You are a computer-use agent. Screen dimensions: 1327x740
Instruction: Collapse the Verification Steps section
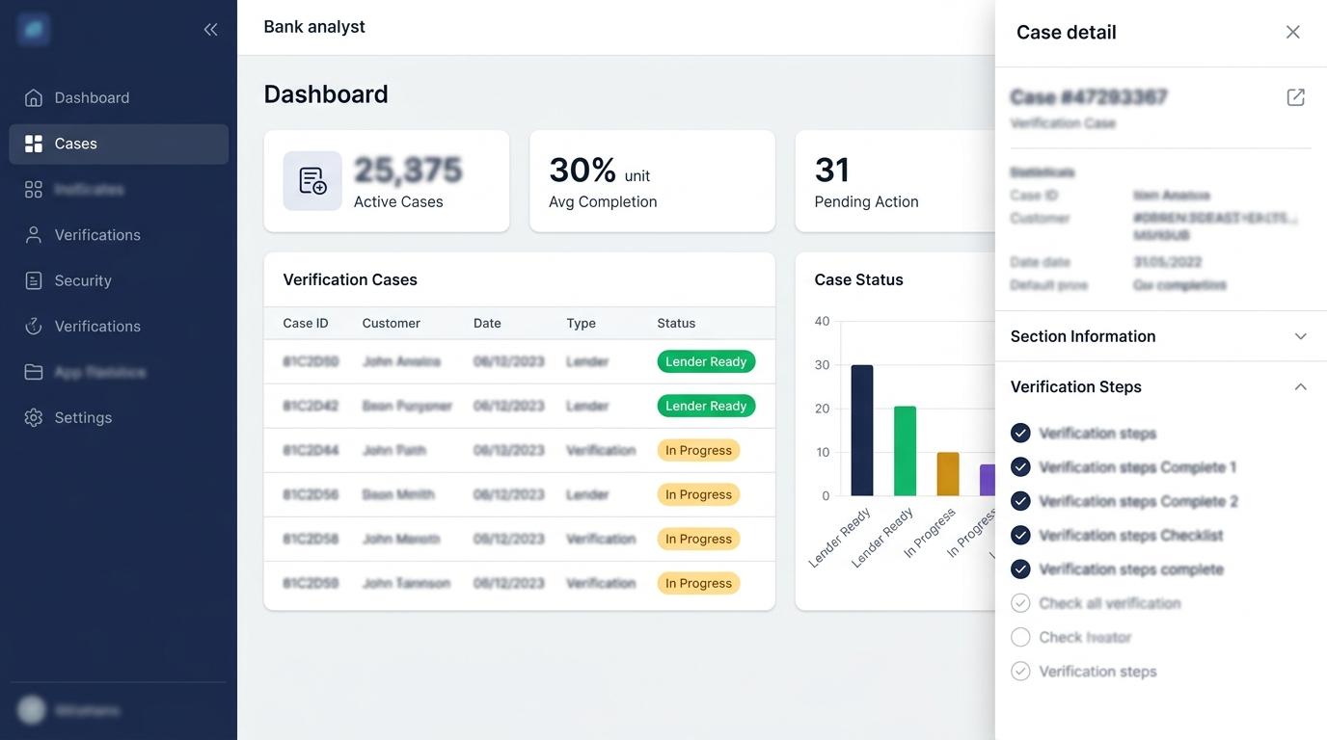coord(1160,386)
